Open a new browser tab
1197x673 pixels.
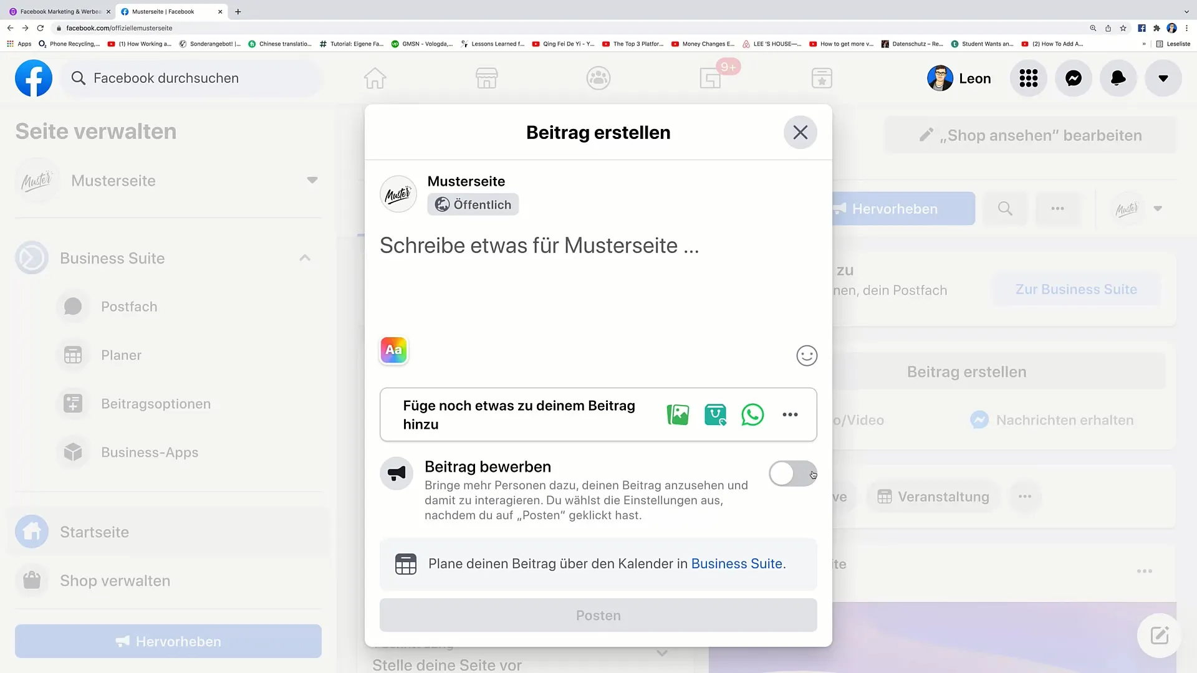pos(238,12)
